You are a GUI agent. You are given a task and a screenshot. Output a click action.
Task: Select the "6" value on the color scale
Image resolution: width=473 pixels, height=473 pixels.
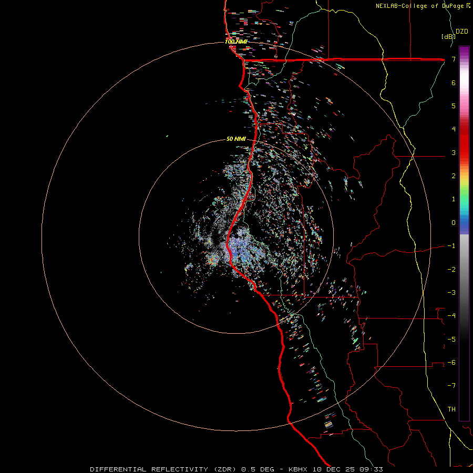point(454,83)
